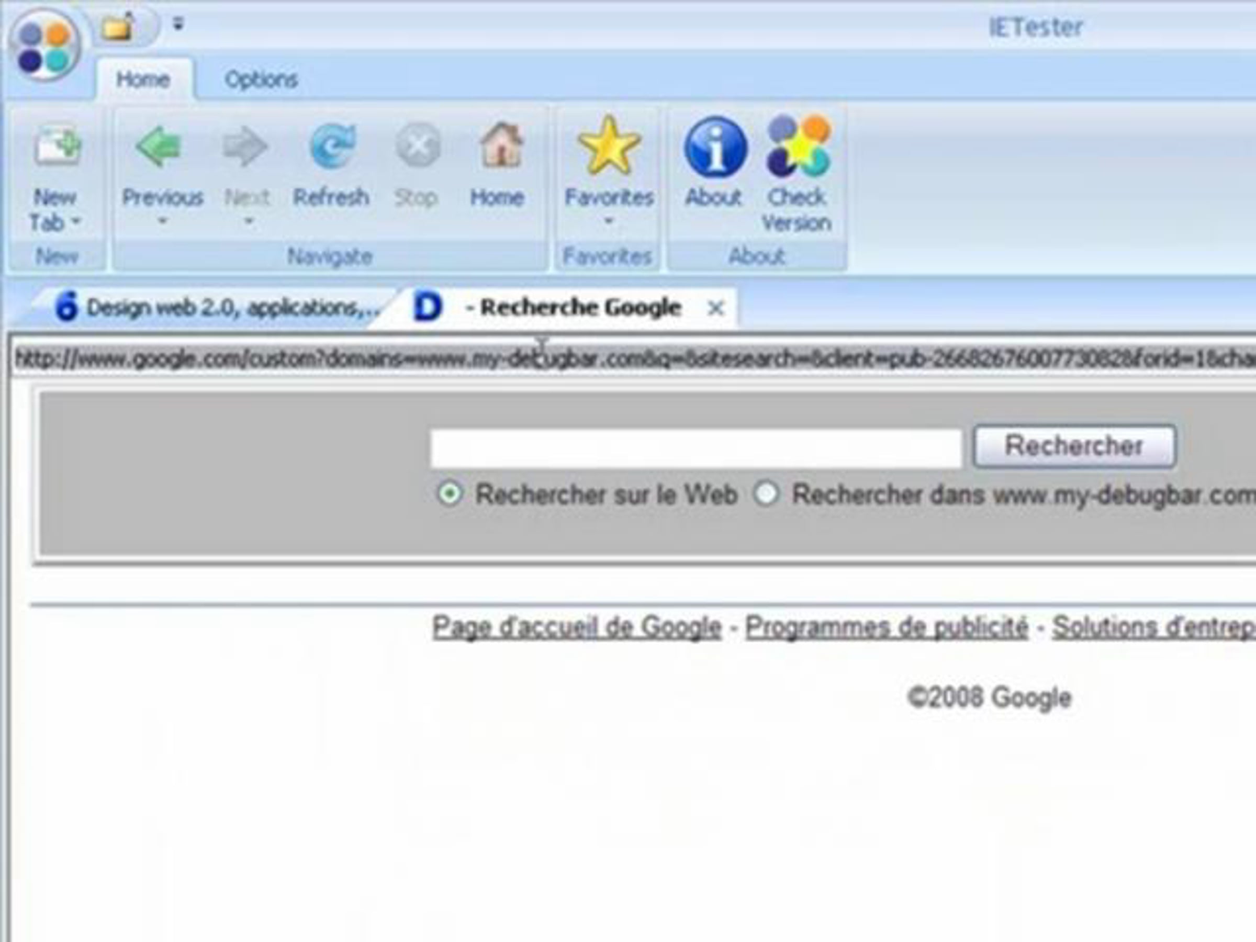
Task: Open the Programmes de publicité link
Action: coord(887,627)
